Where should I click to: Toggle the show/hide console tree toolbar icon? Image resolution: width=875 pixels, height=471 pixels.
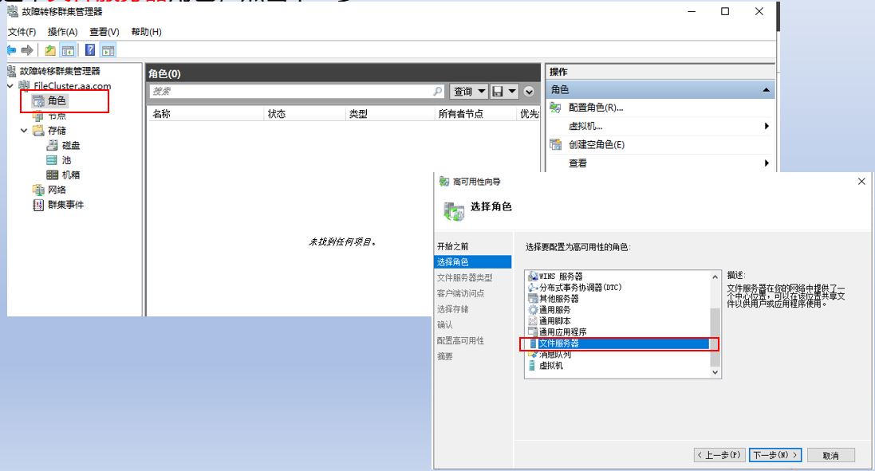click(67, 49)
